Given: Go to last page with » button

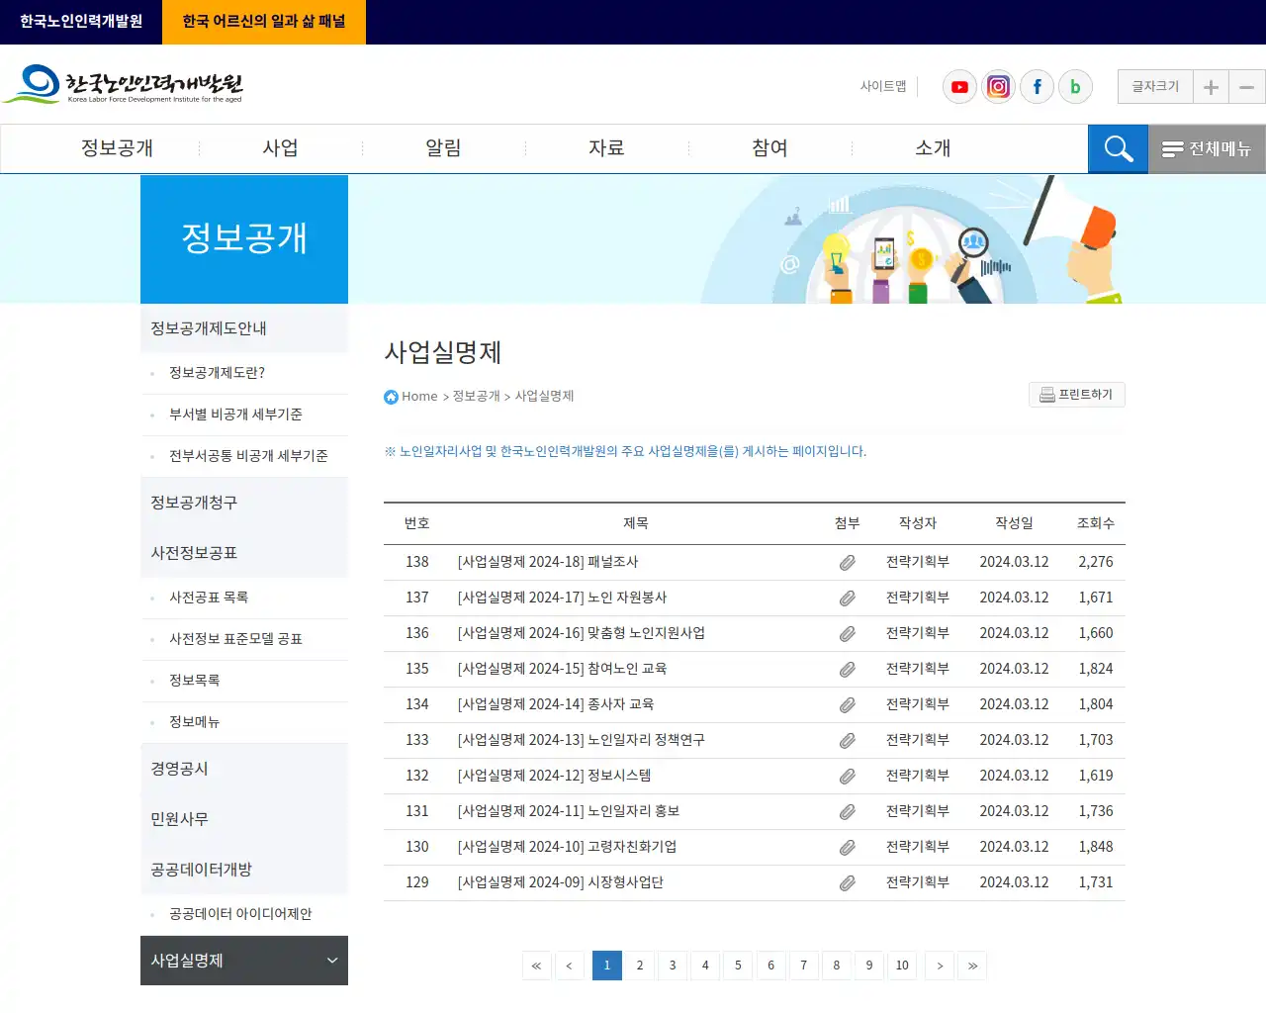Looking at the screenshot, I should point(972,966).
